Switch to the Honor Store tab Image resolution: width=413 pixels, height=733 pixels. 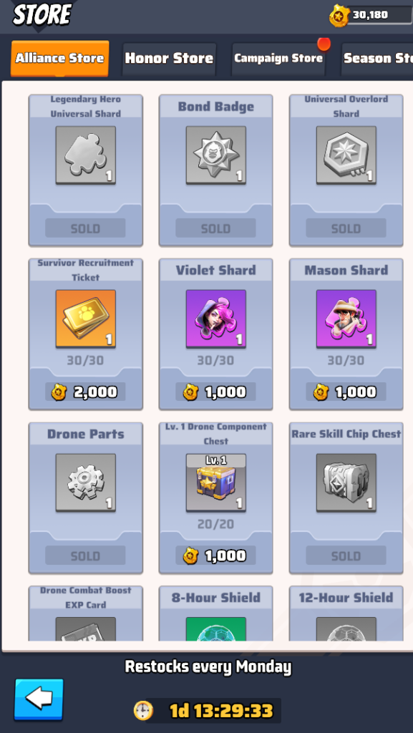click(169, 59)
